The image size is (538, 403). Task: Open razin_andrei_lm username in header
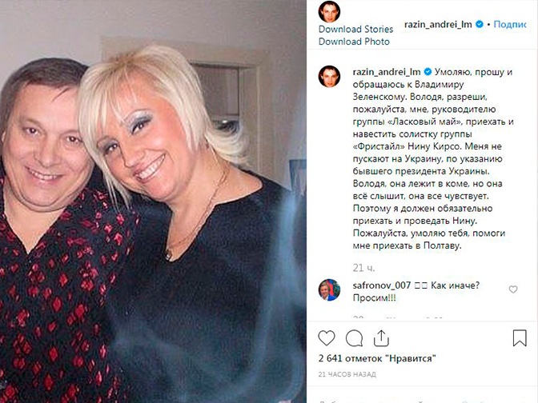(438, 24)
